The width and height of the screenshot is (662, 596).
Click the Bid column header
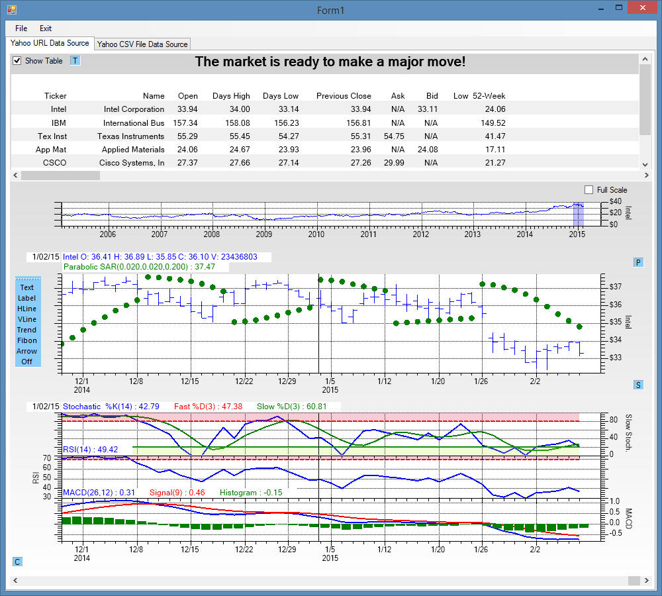432,96
